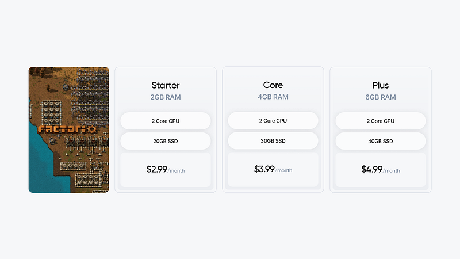Click the 4GB RAM label
Image resolution: width=460 pixels, height=259 pixels.
(273, 97)
